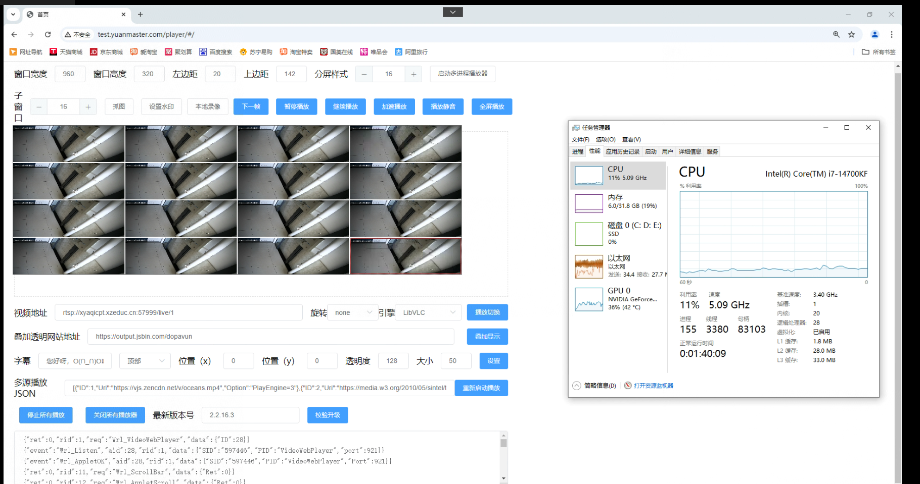Screen dimensions: 920x484
Task: Bookmark this page with the star icon
Action: click(852, 34)
